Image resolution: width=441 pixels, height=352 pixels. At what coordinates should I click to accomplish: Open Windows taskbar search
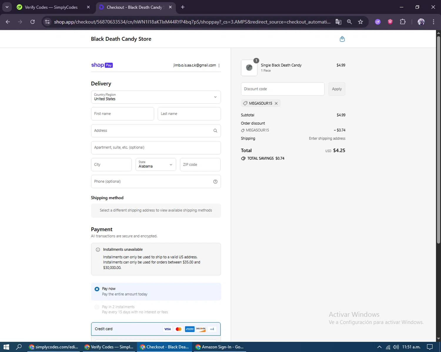point(19,347)
